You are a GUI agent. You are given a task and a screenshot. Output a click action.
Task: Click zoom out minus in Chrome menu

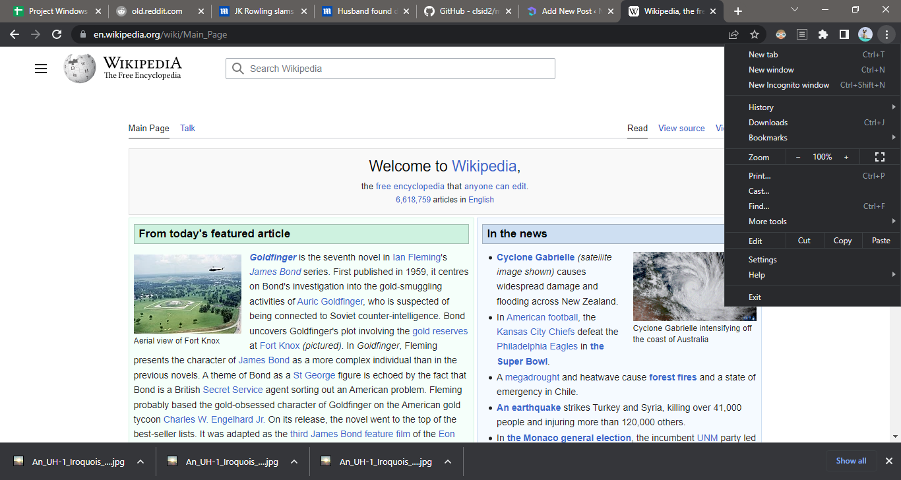coord(798,157)
